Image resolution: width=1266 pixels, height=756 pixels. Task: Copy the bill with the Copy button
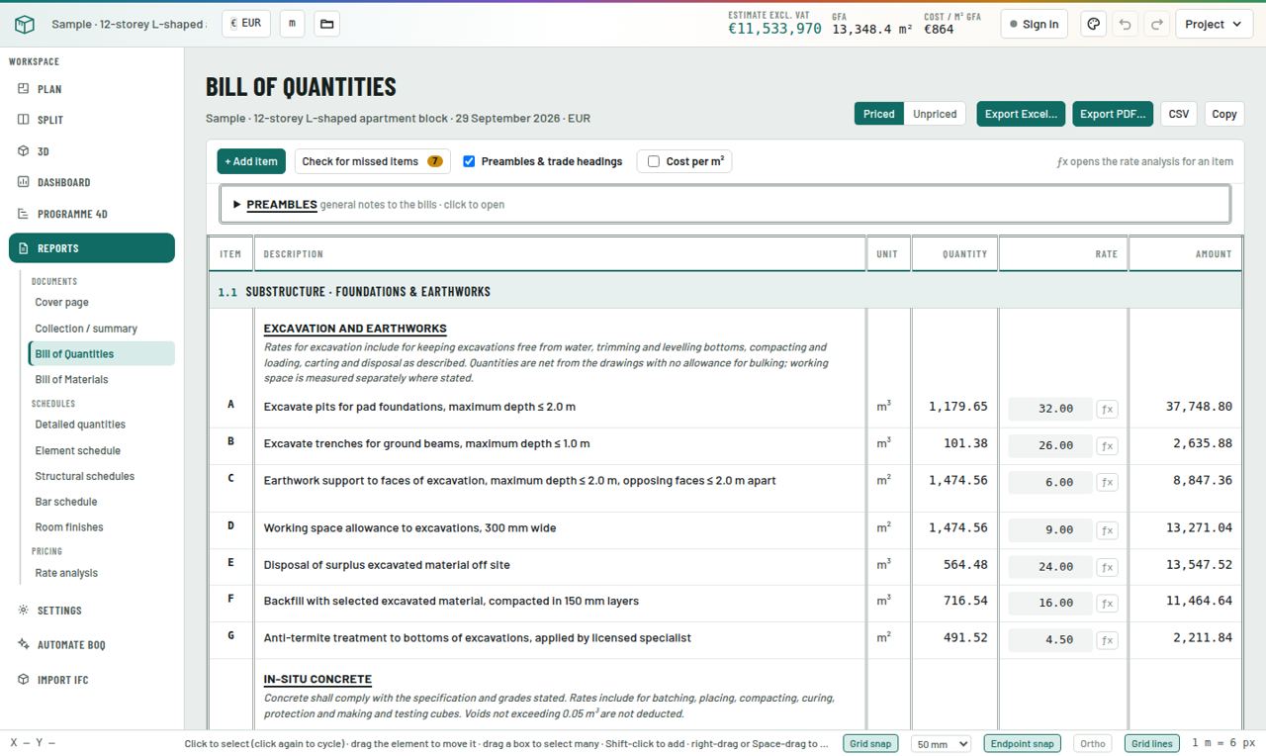click(1224, 114)
